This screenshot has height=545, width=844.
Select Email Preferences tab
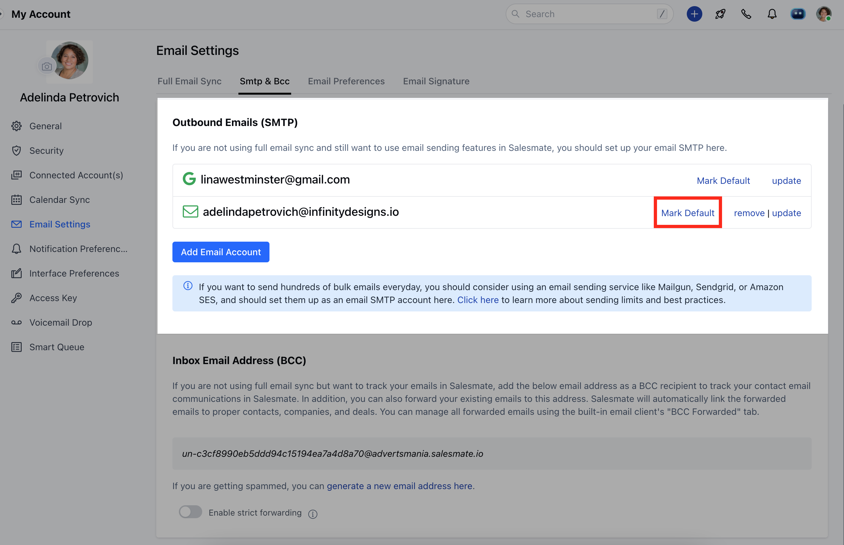coord(346,81)
